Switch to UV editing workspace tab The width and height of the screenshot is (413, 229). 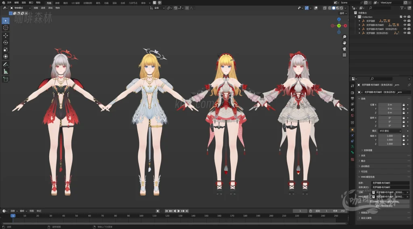(75, 3)
